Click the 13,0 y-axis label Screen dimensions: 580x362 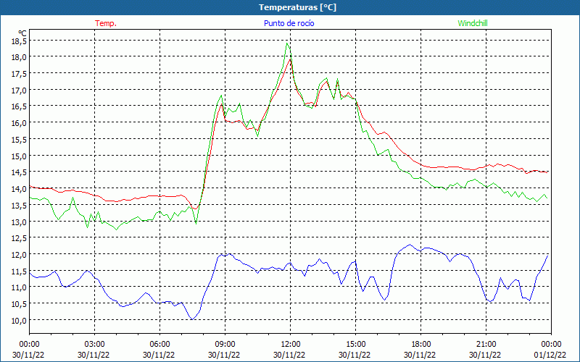coord(19,222)
